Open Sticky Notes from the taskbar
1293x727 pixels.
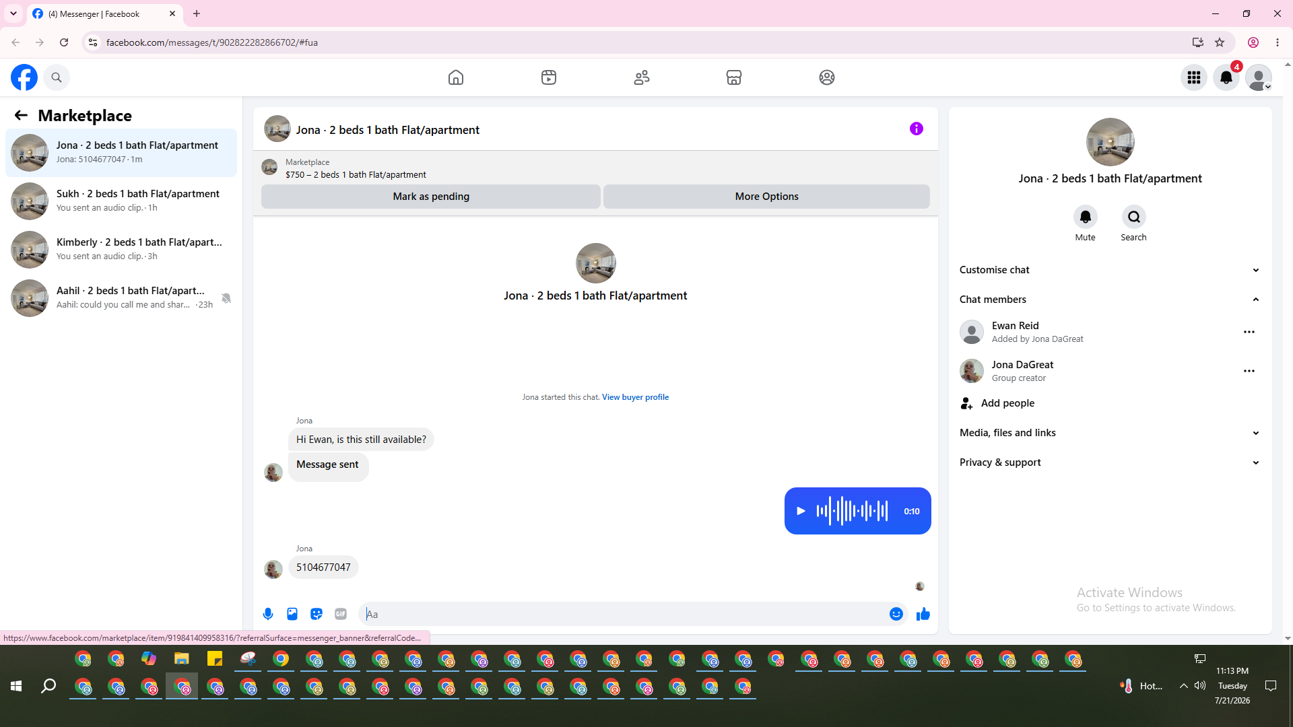pyautogui.click(x=215, y=659)
